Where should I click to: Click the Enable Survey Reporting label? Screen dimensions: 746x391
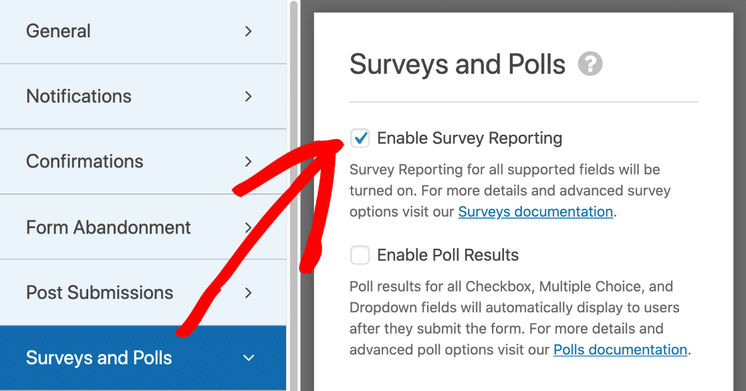pyautogui.click(x=469, y=138)
